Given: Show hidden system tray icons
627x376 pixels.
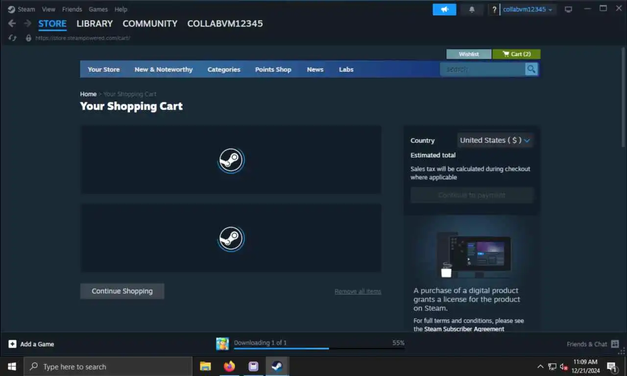Looking at the screenshot, I should coord(540,367).
